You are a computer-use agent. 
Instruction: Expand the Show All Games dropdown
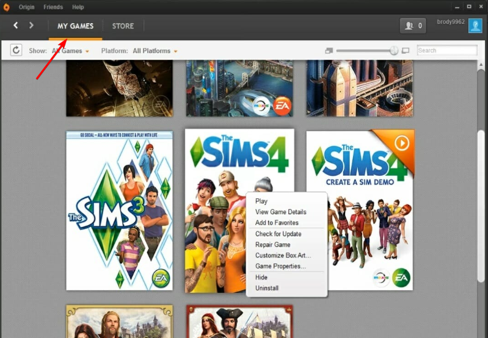[x=71, y=51]
